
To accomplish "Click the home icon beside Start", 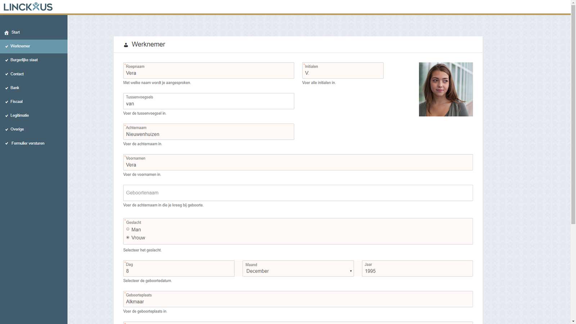I will 6,33.
